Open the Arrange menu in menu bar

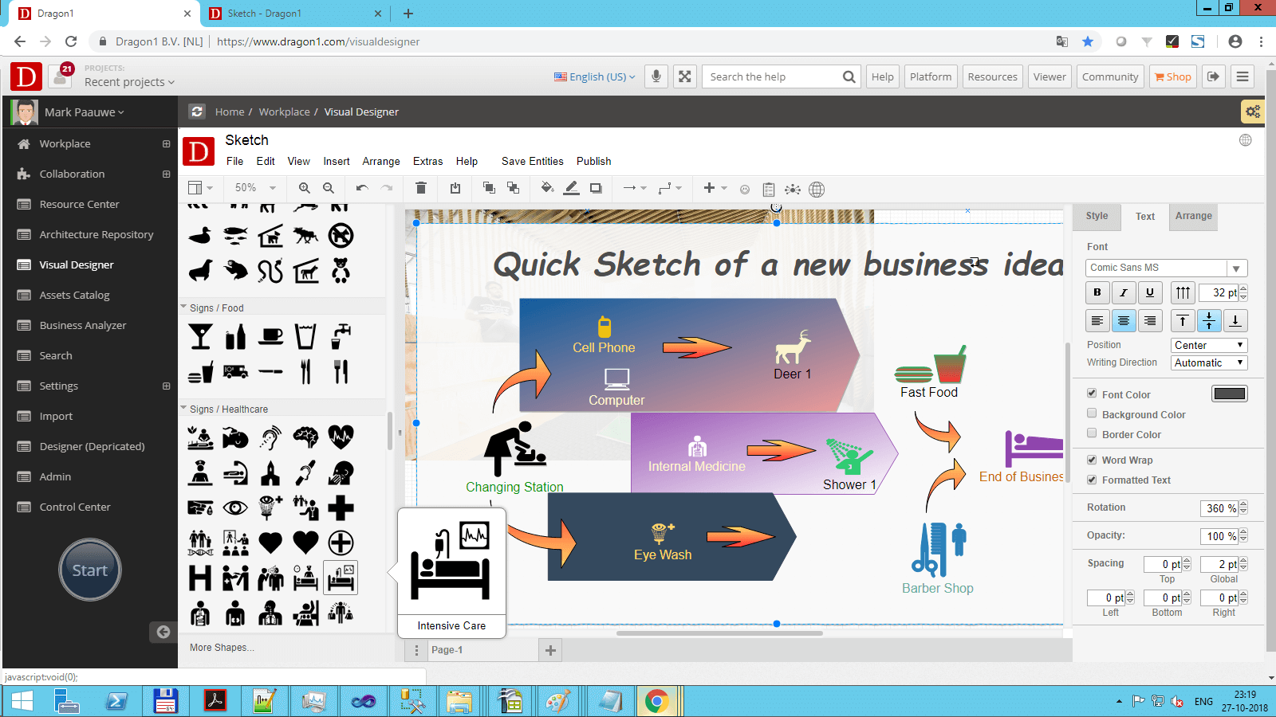point(381,161)
